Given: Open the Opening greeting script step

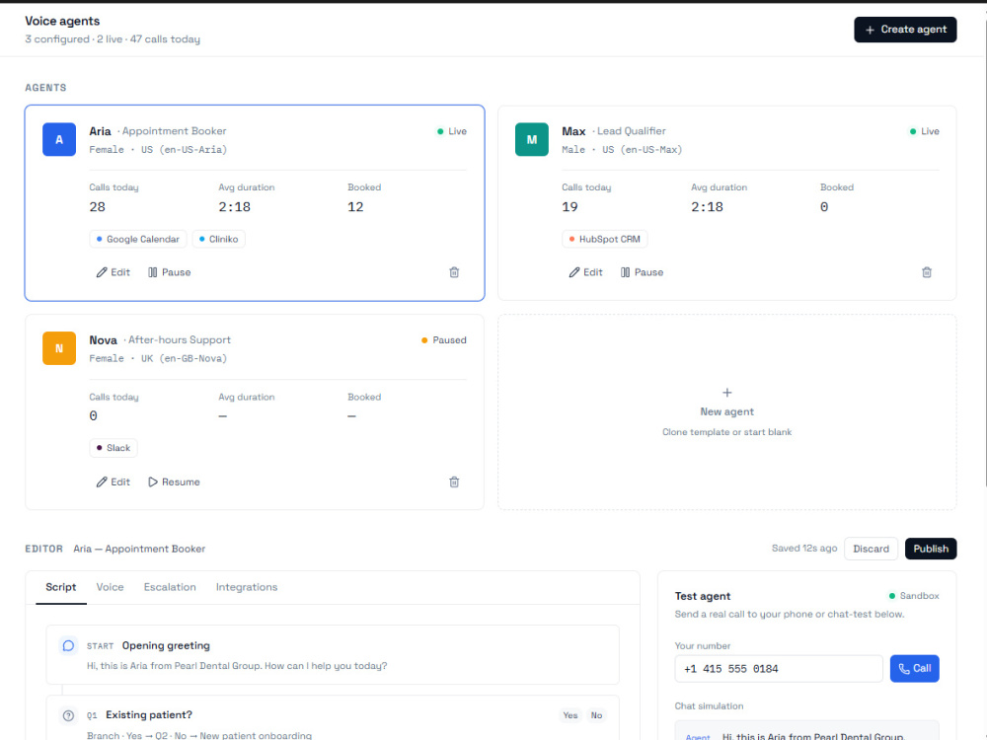Looking at the screenshot, I should [x=333, y=654].
